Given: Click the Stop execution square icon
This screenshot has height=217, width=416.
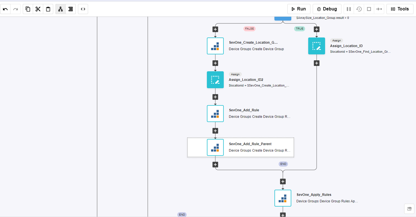Looking at the screenshot, I should (369, 9).
